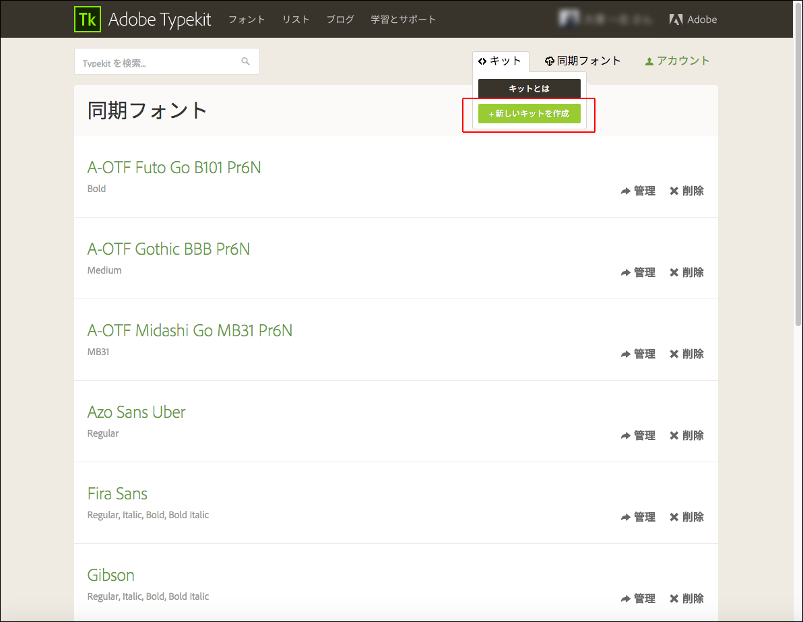
Task: Open the Gibson font page
Action: (x=110, y=575)
